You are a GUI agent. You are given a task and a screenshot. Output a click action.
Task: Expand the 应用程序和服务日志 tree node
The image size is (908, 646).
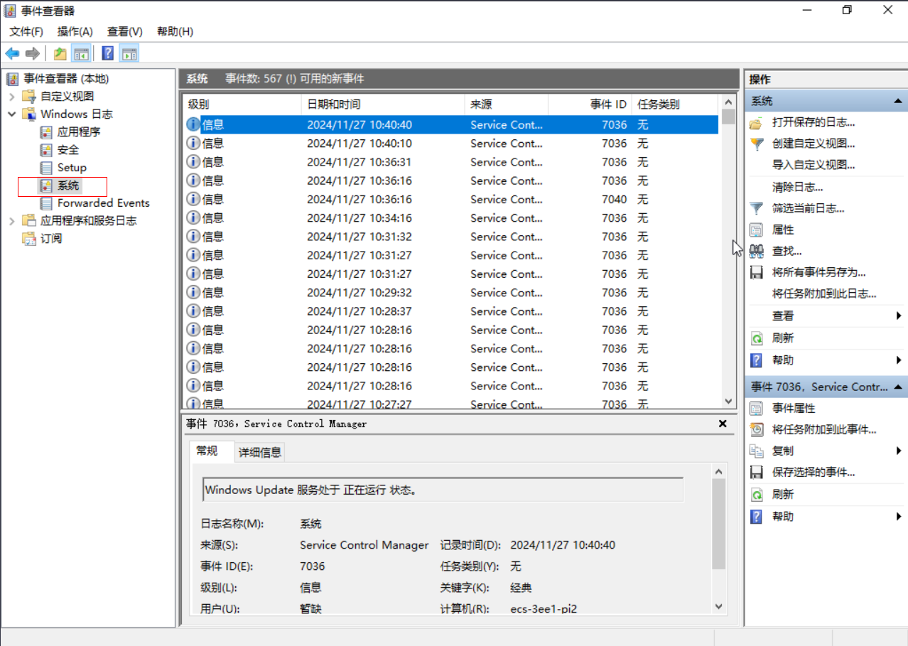point(12,220)
